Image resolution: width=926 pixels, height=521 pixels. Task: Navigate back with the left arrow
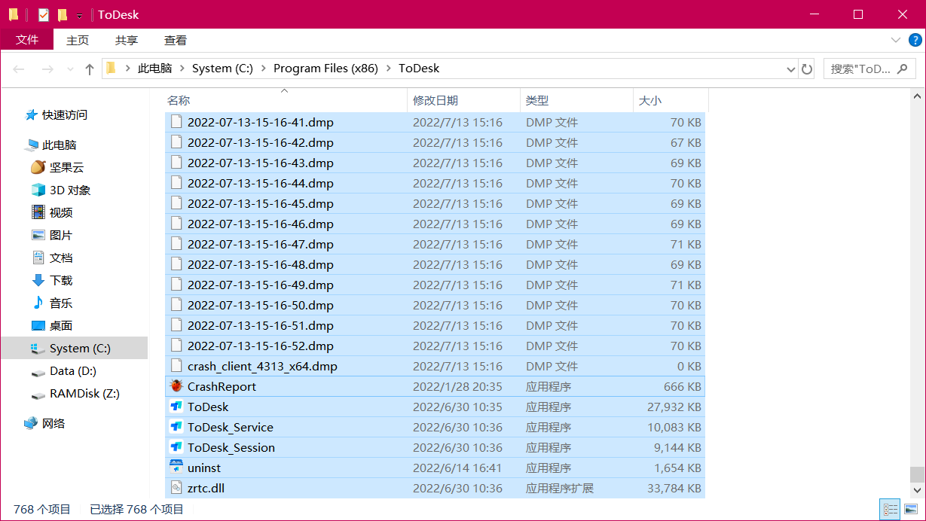click(x=19, y=69)
